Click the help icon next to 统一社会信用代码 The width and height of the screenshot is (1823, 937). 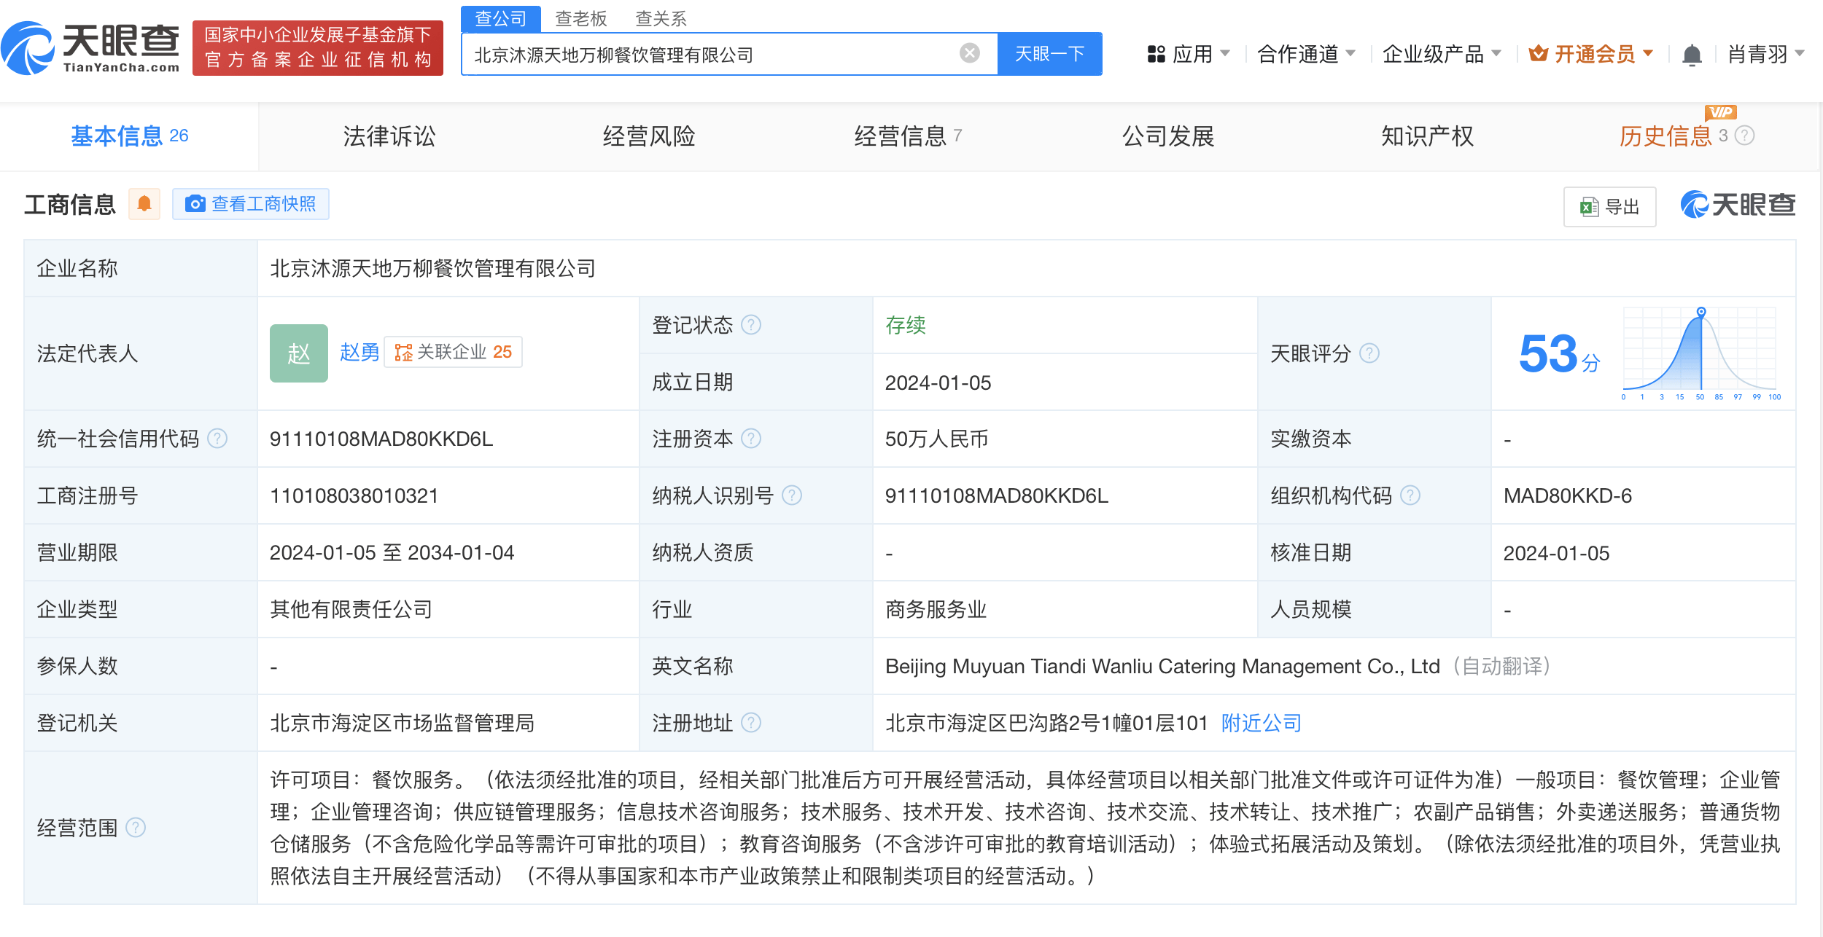pyautogui.click(x=217, y=439)
